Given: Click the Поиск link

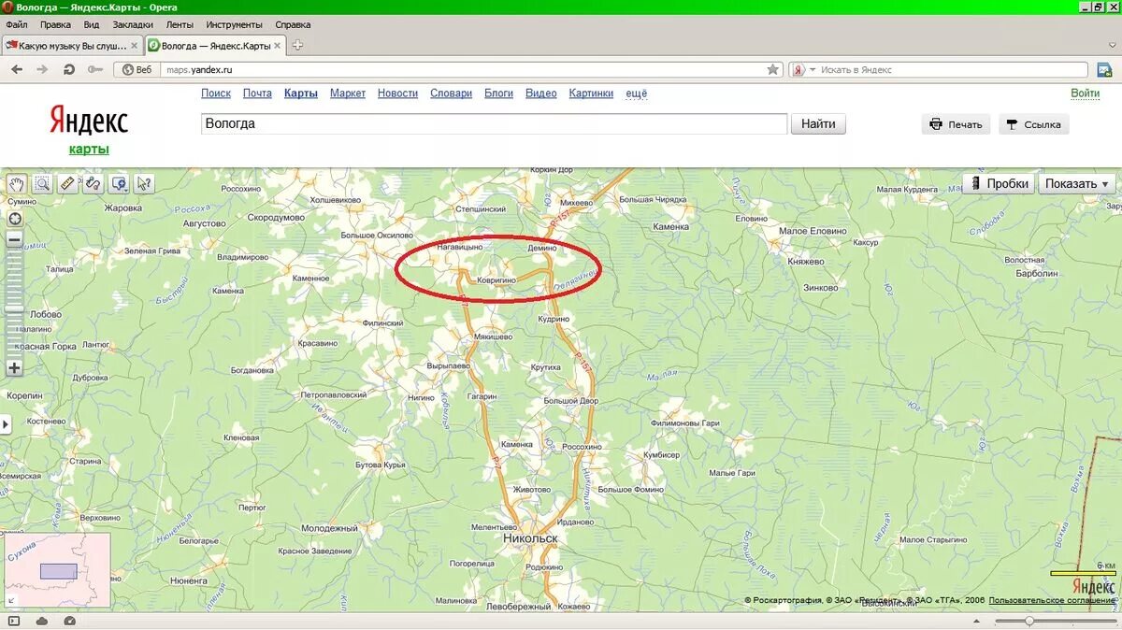Looking at the screenshot, I should tap(216, 93).
